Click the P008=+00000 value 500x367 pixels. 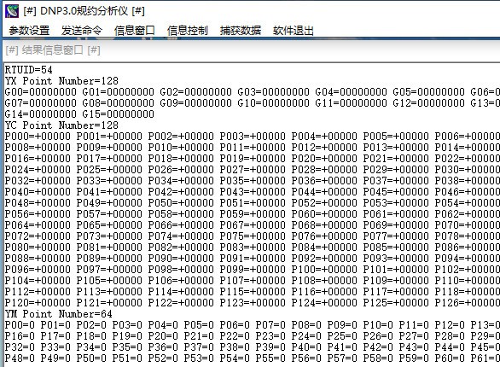tap(38, 148)
